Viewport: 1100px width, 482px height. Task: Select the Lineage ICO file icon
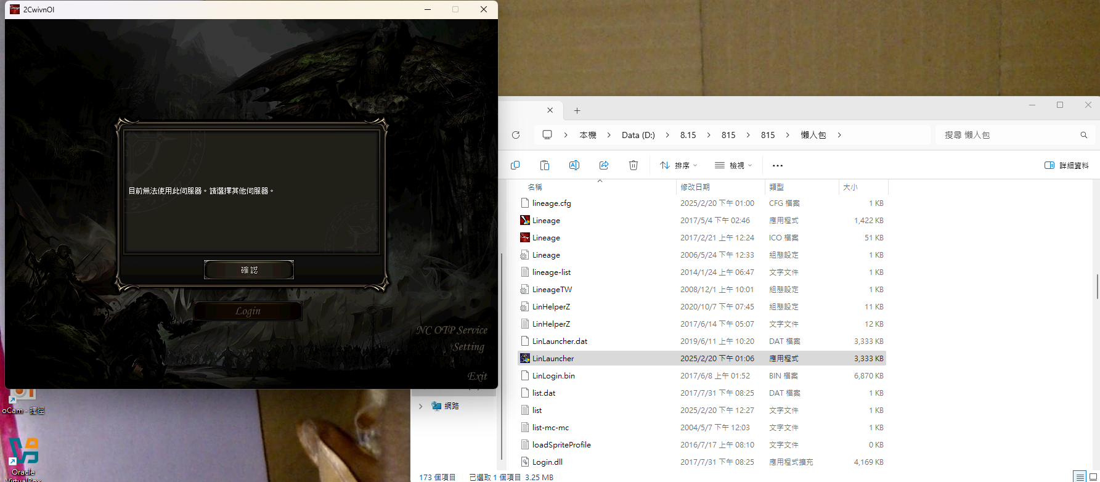pyautogui.click(x=525, y=237)
